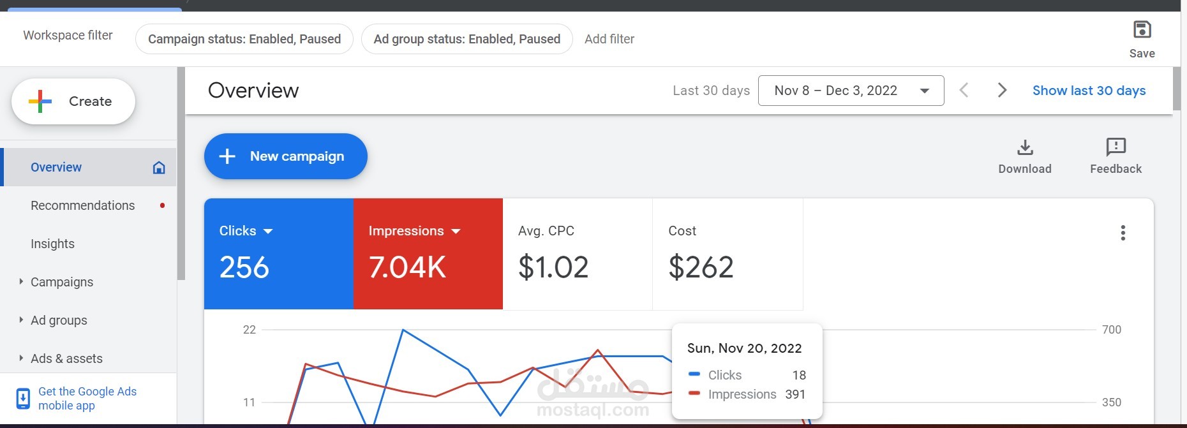Expand the Ad groups sidebar section
1187x428 pixels.
pyautogui.click(x=21, y=320)
